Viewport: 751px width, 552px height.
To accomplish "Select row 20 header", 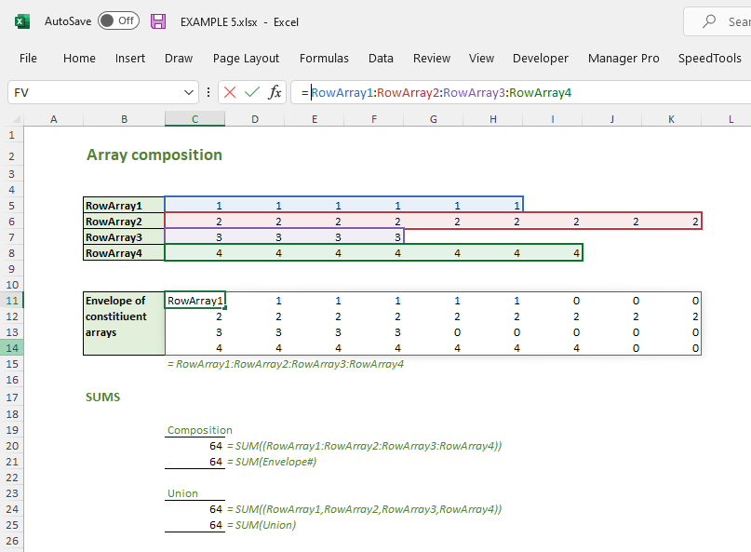I will pos(12,446).
